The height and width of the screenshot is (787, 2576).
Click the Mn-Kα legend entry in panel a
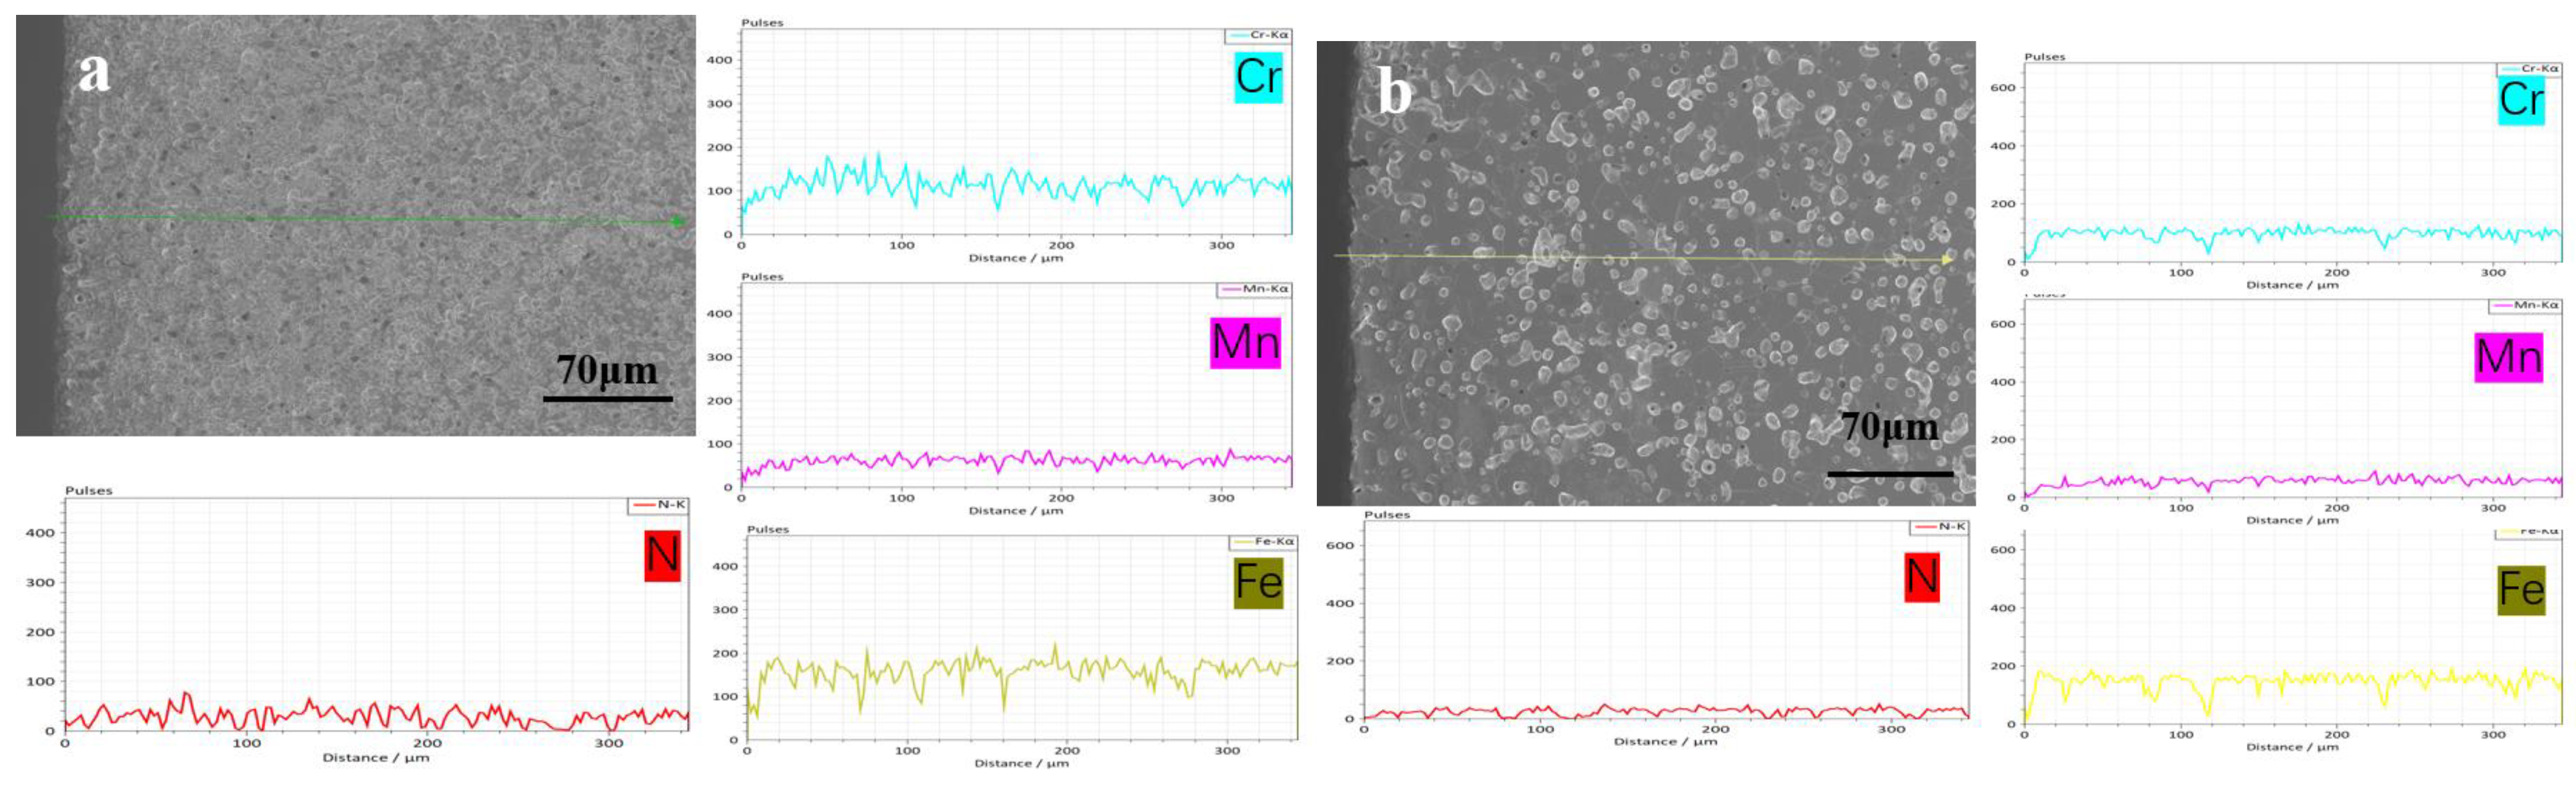click(1255, 289)
